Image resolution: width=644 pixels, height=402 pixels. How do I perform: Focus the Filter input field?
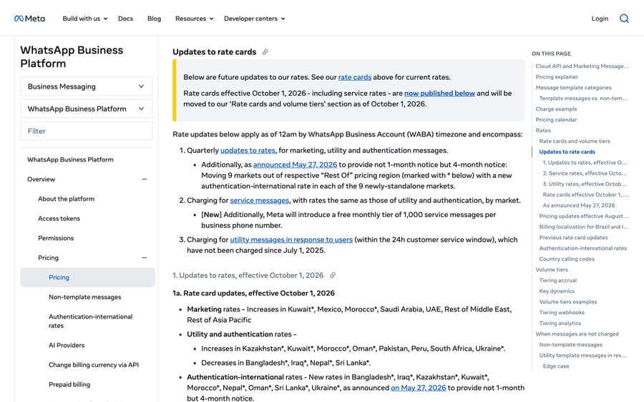(87, 131)
